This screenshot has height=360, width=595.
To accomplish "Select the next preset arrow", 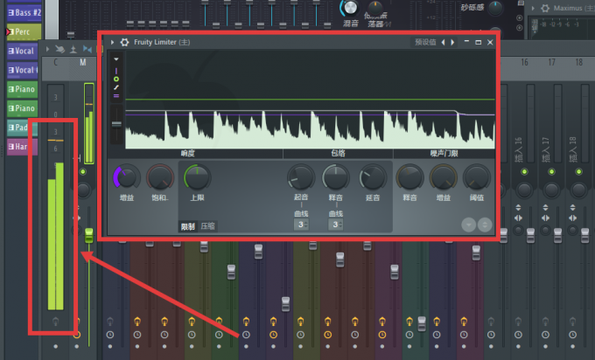I will tap(452, 42).
